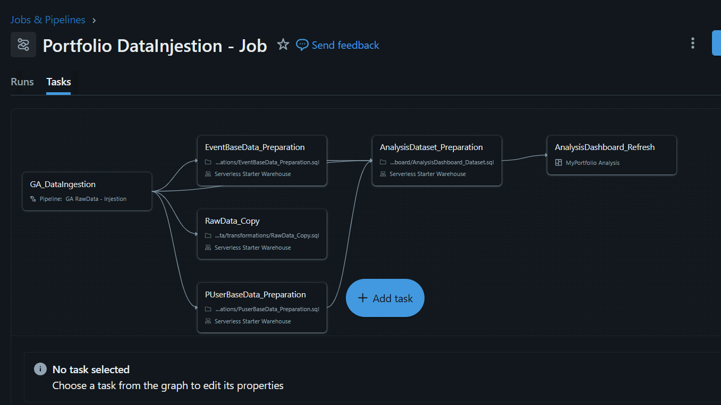Star the Portfolio DataInjestion job as favorite
This screenshot has width=721, height=405.
[x=283, y=45]
